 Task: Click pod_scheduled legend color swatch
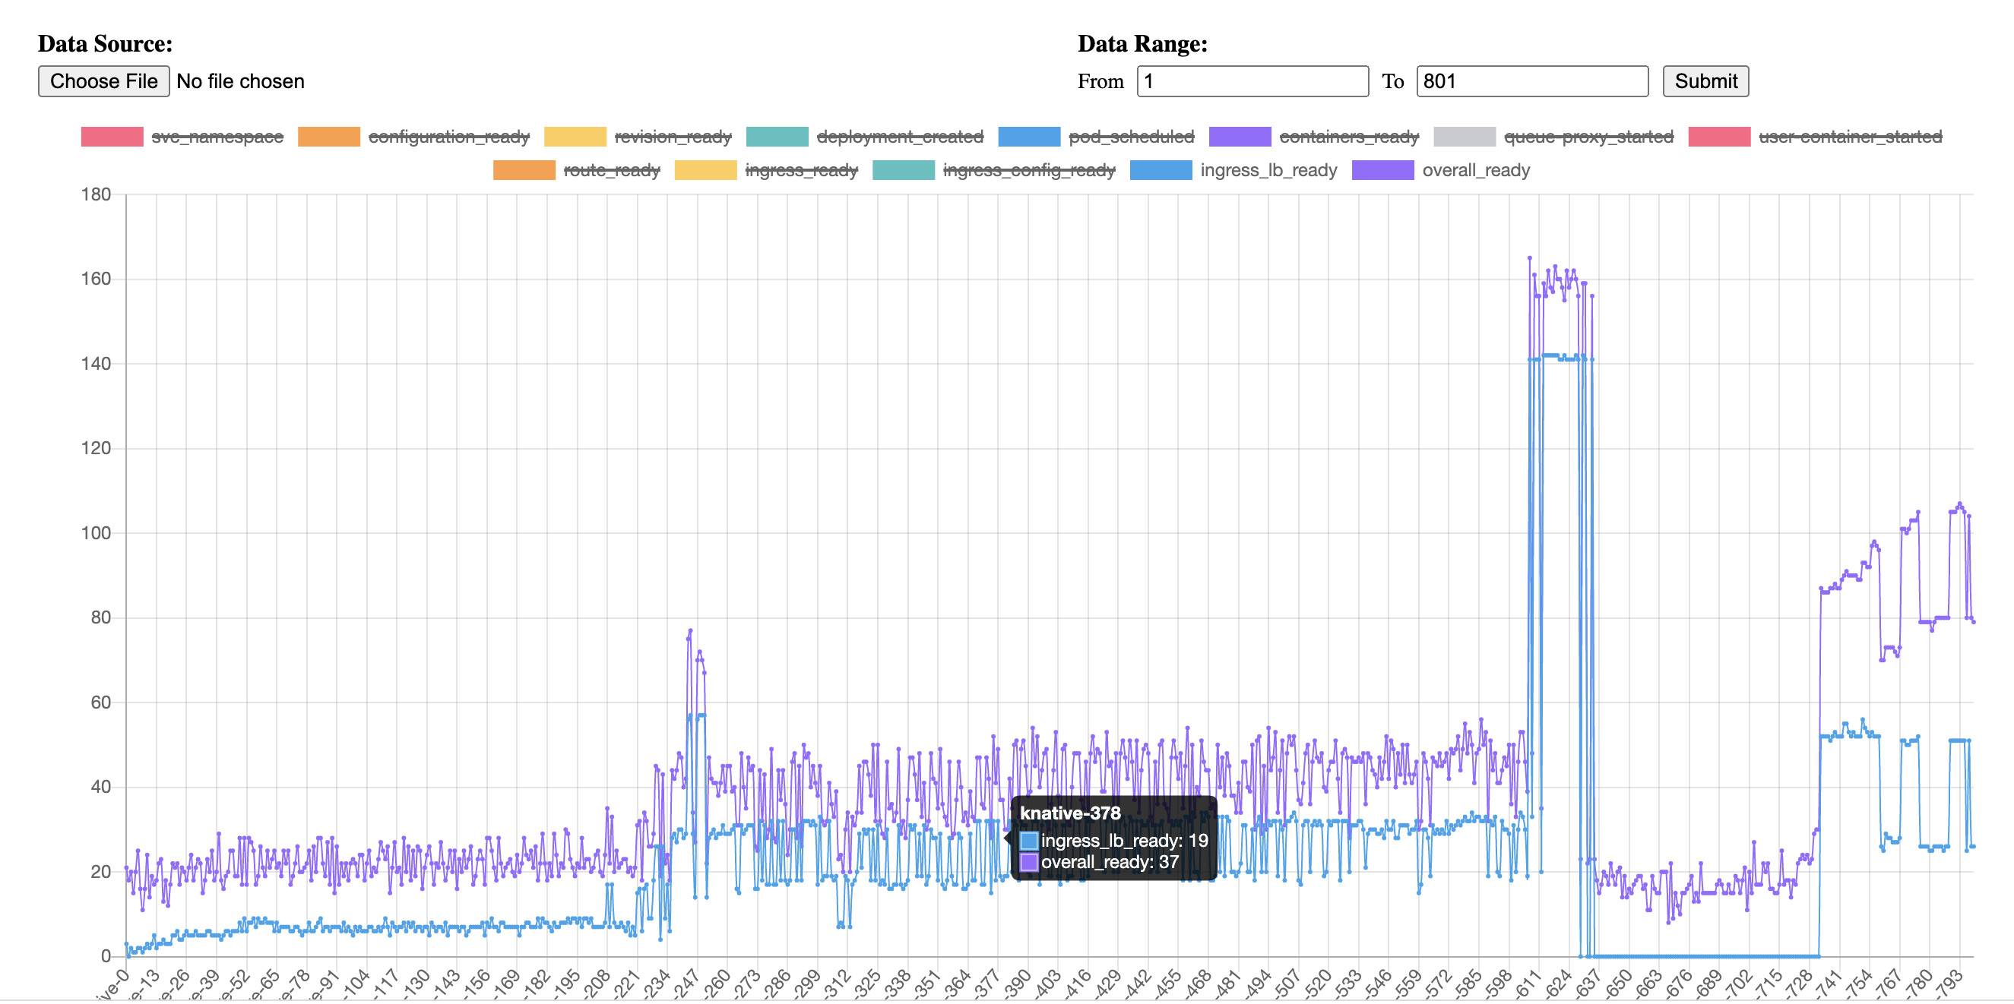1029,137
